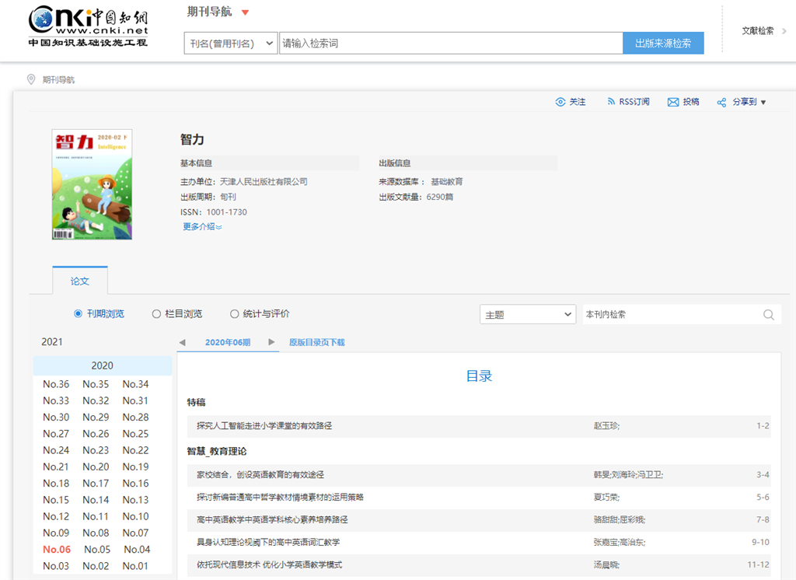Select the 统计与评价 radio button
The width and height of the screenshot is (796, 580).
point(234,314)
